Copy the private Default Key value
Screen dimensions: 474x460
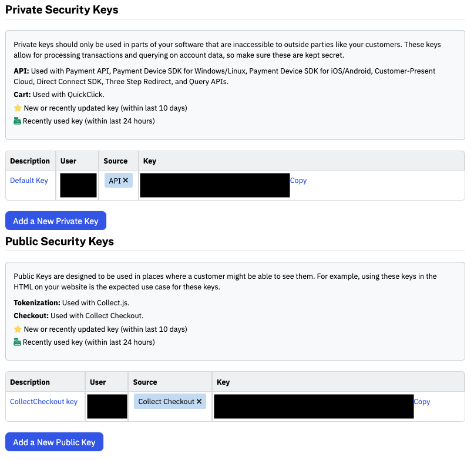[298, 181]
